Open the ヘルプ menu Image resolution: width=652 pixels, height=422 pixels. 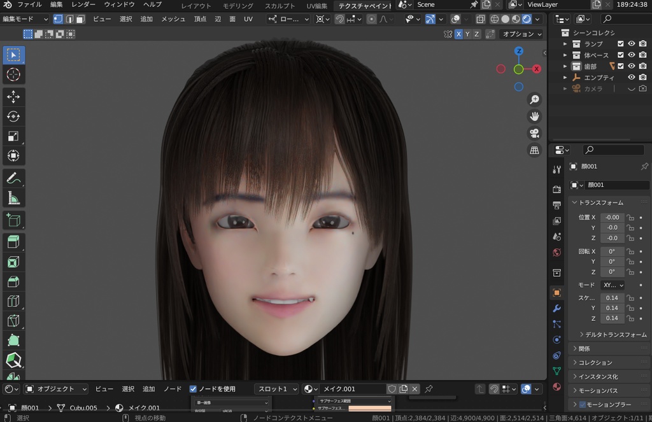click(x=152, y=4)
